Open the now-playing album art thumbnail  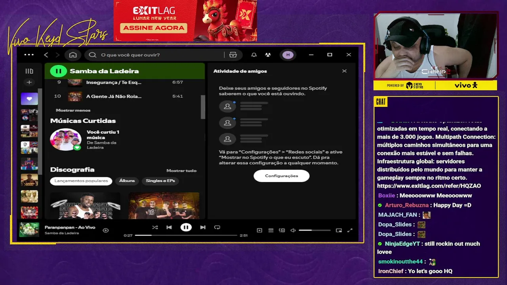coord(29,230)
